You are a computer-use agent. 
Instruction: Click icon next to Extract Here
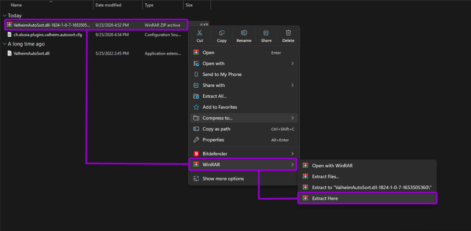tap(305, 198)
